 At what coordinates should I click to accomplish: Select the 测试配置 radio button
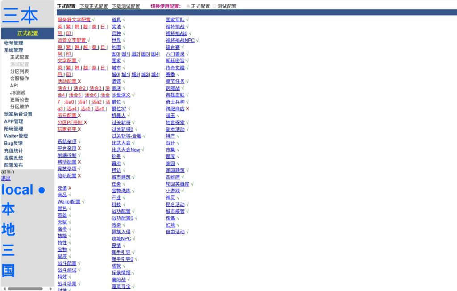(x=214, y=7)
